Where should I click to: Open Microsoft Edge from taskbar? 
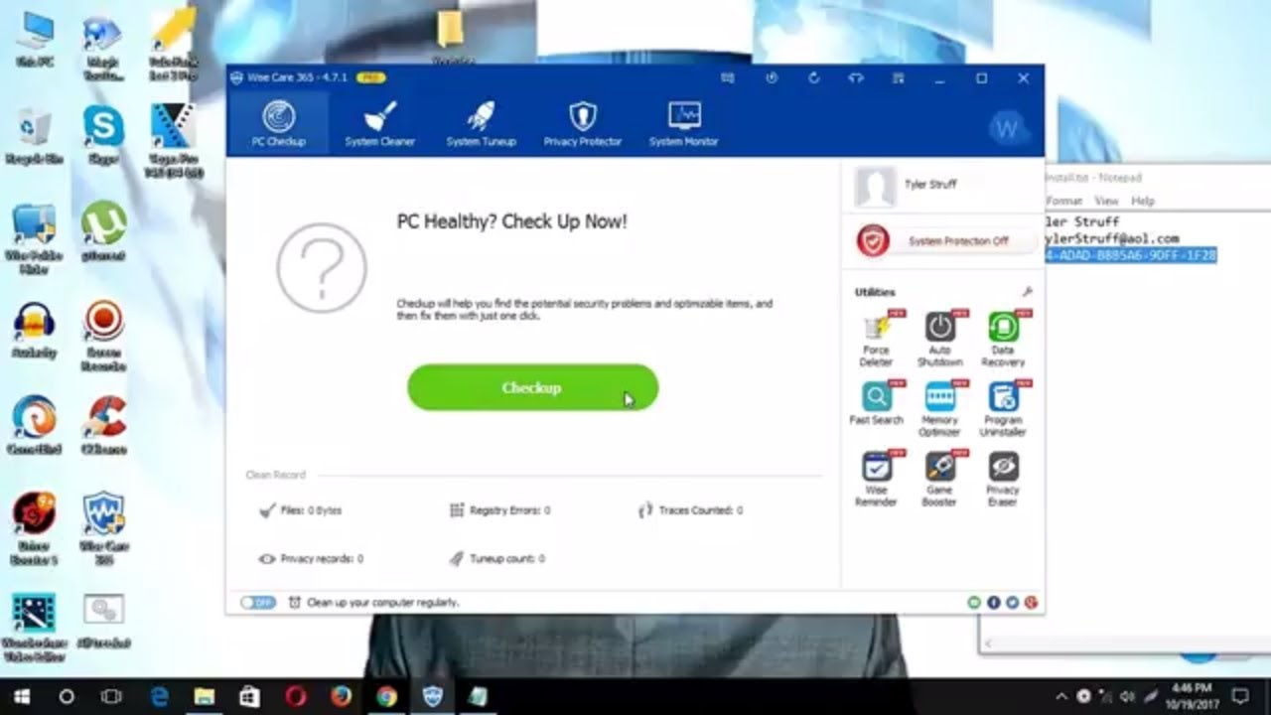point(159,696)
